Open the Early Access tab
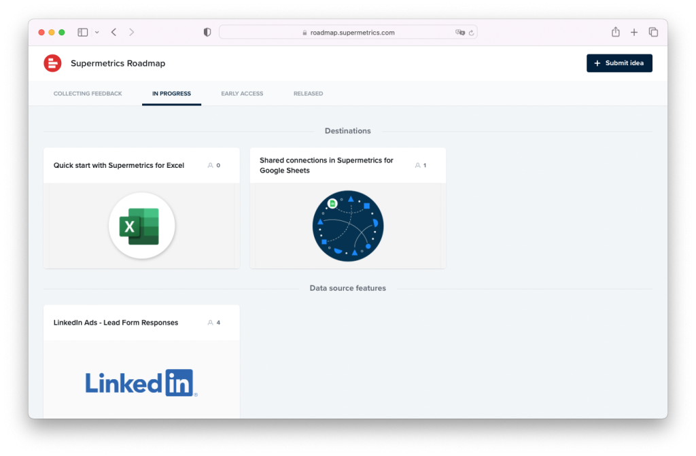Screen dimensions: 696x456 point(242,94)
